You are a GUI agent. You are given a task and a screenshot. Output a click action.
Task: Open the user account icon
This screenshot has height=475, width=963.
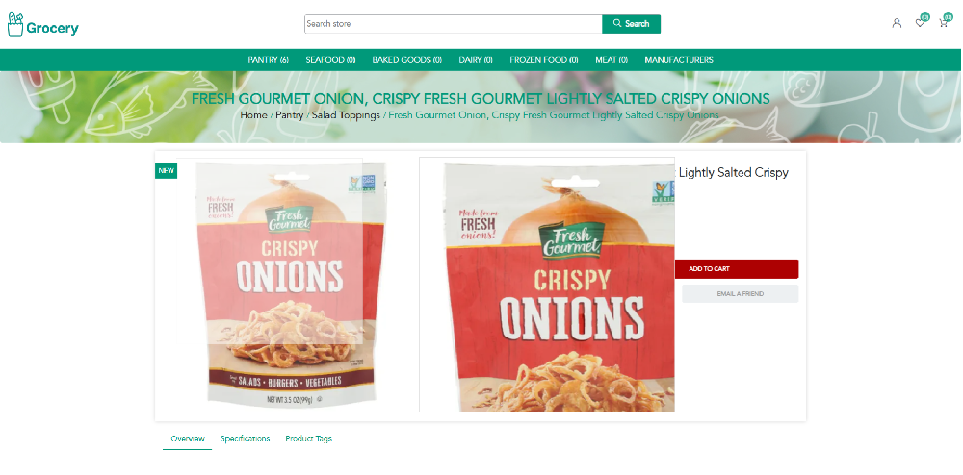click(x=897, y=23)
